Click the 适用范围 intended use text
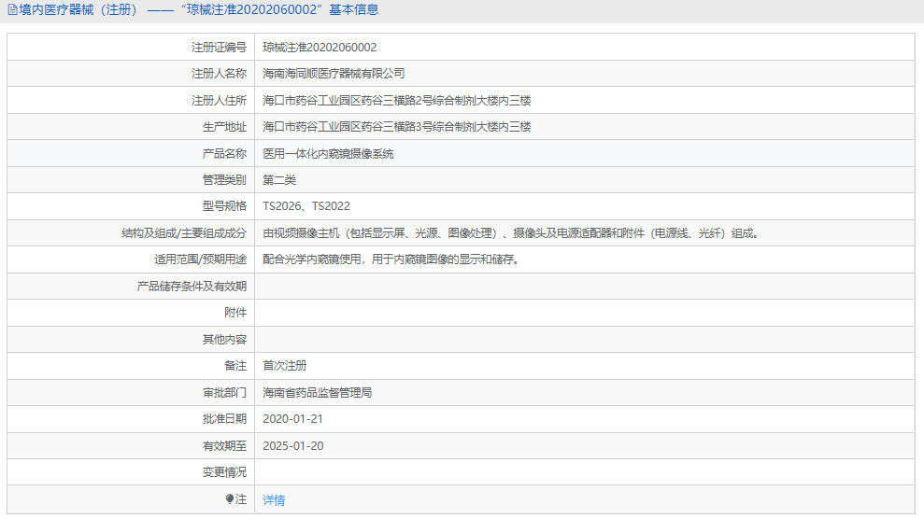Image resolution: width=924 pixels, height=519 pixels. point(391,259)
